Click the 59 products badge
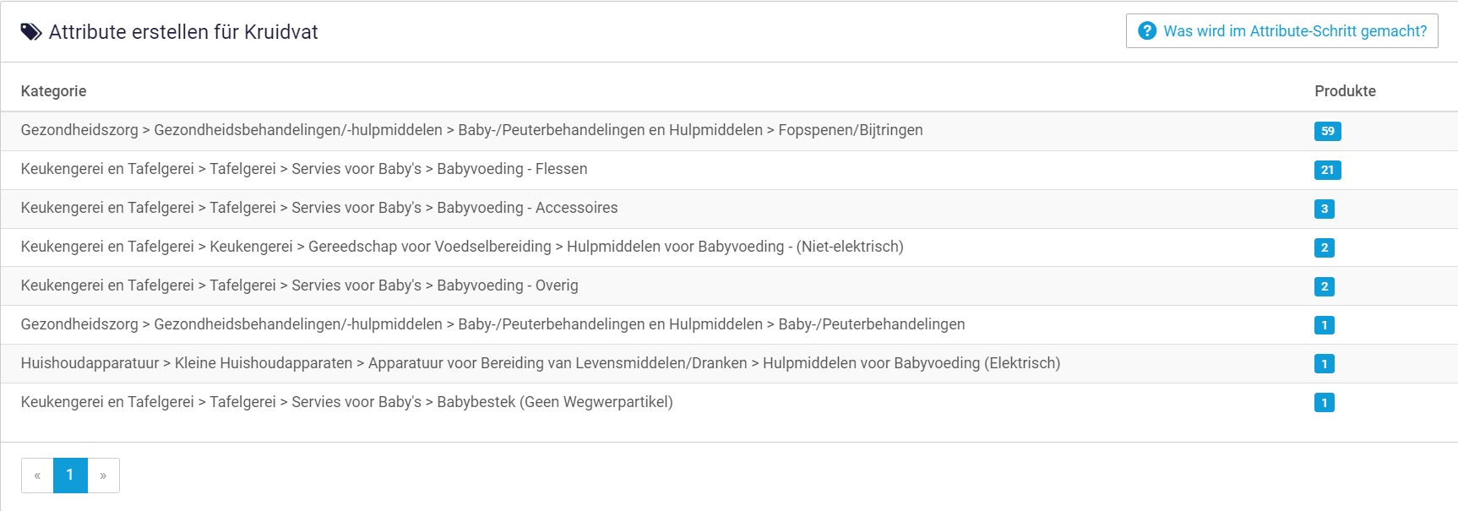1458x511 pixels. pos(1327,131)
